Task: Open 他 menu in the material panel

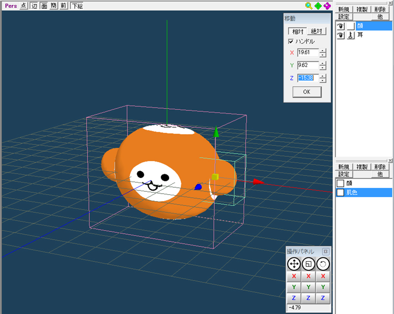Action: [380, 174]
